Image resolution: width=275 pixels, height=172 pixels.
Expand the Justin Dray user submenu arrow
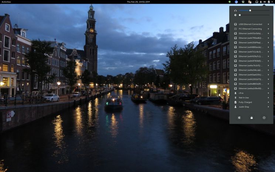pos(268,107)
